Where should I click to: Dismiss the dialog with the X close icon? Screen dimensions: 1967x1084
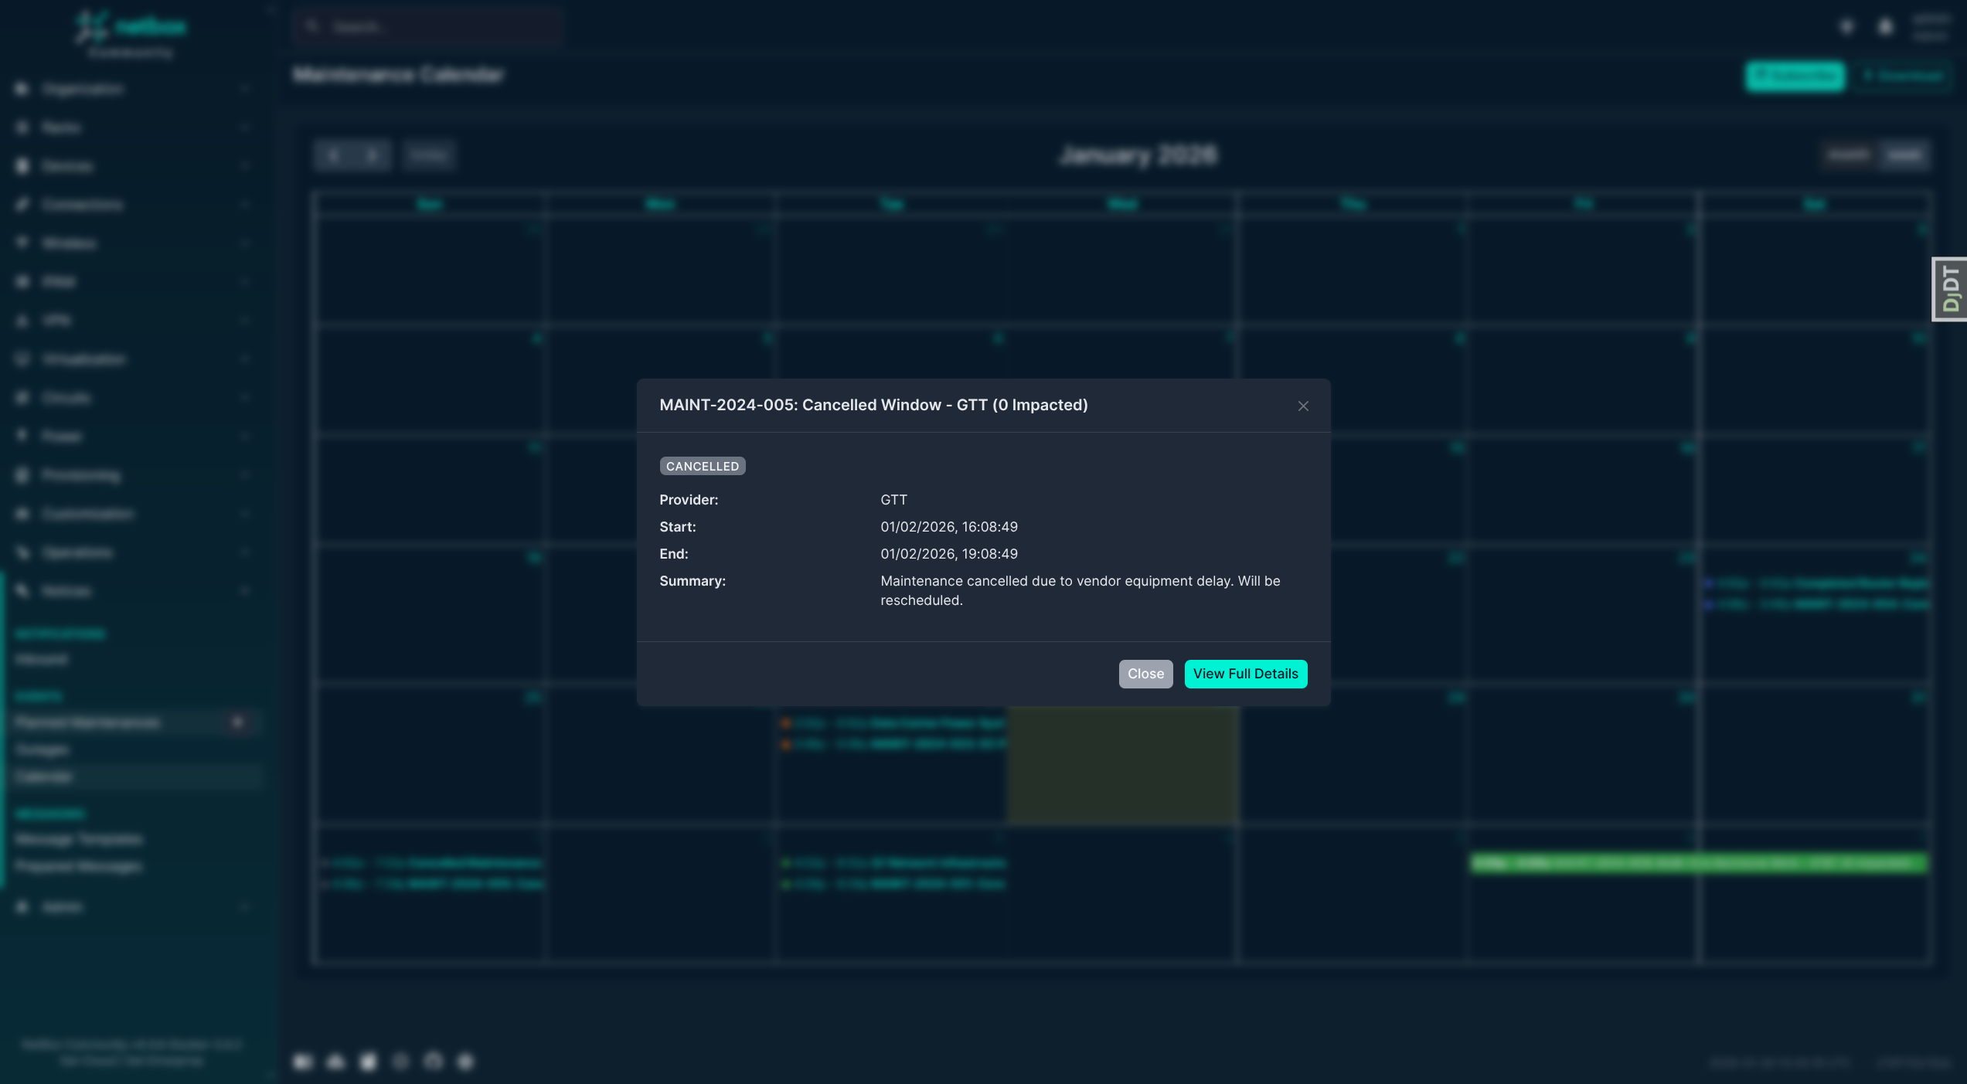click(x=1303, y=406)
